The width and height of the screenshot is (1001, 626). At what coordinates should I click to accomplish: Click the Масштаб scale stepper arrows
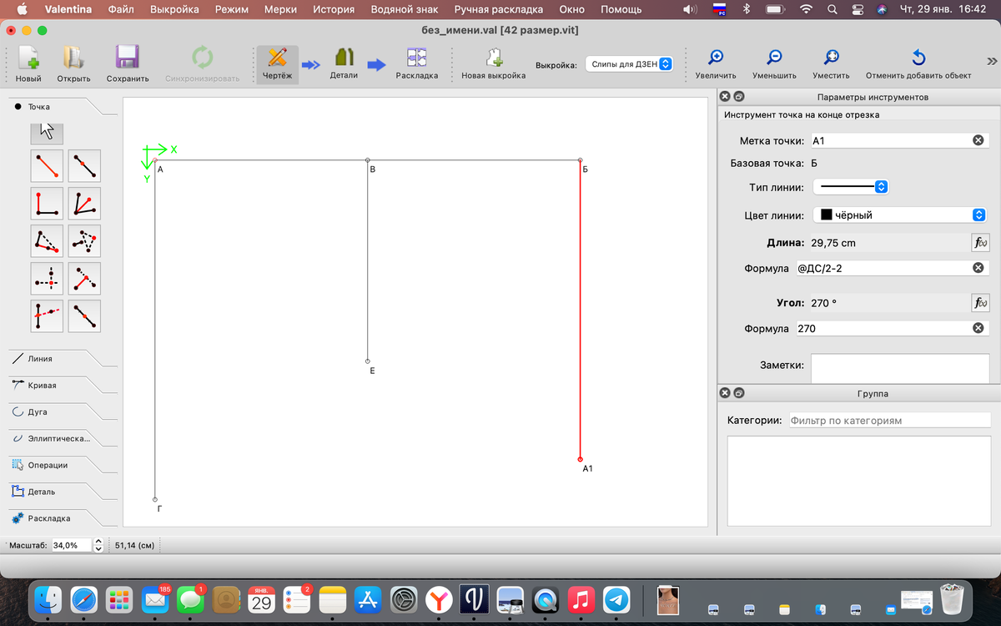pyautogui.click(x=98, y=545)
